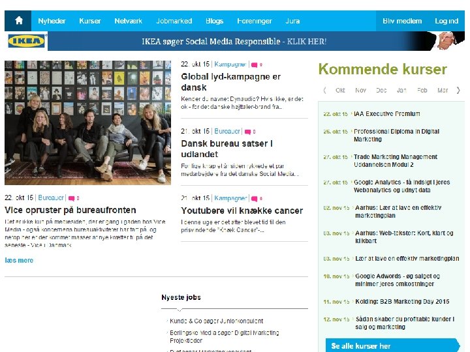Select the Dec month tab

coord(381,90)
